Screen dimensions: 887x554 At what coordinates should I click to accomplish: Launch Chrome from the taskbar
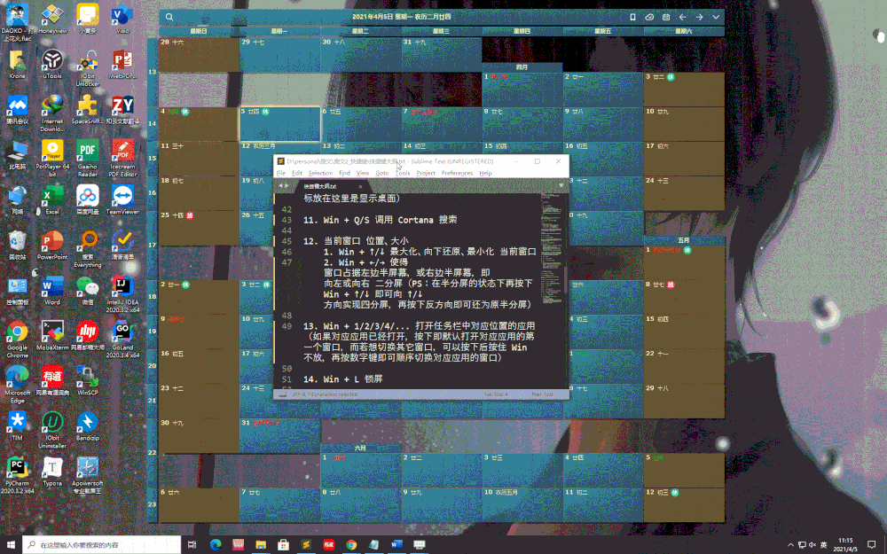click(x=350, y=546)
